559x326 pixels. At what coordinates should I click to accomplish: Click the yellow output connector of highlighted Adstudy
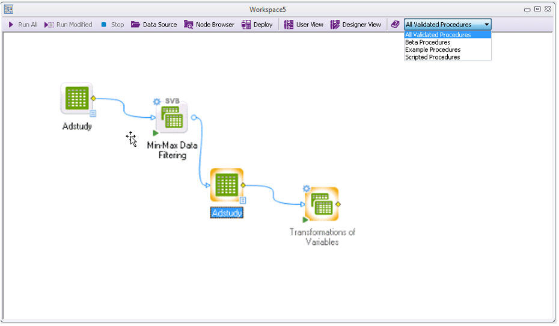point(243,185)
